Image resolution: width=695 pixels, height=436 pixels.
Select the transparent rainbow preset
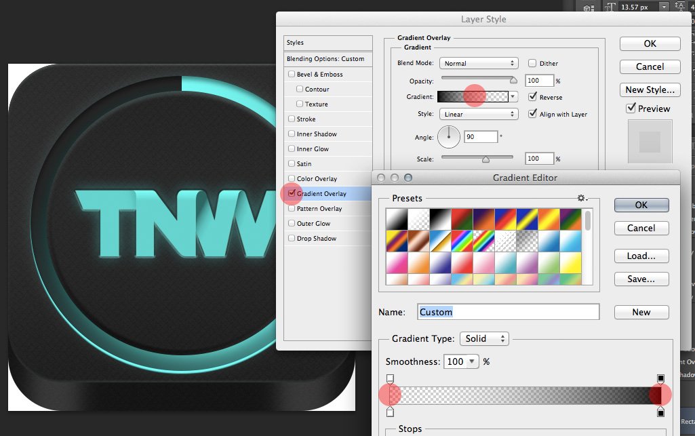pos(483,241)
